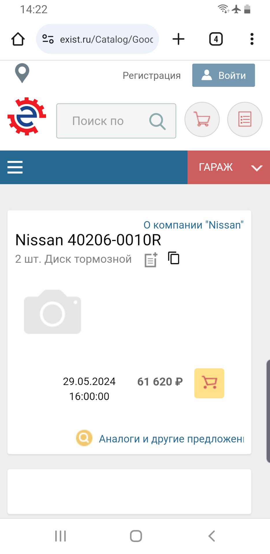Show the open tabs switcher
Image resolution: width=270 pixels, height=554 pixels.
point(216,39)
